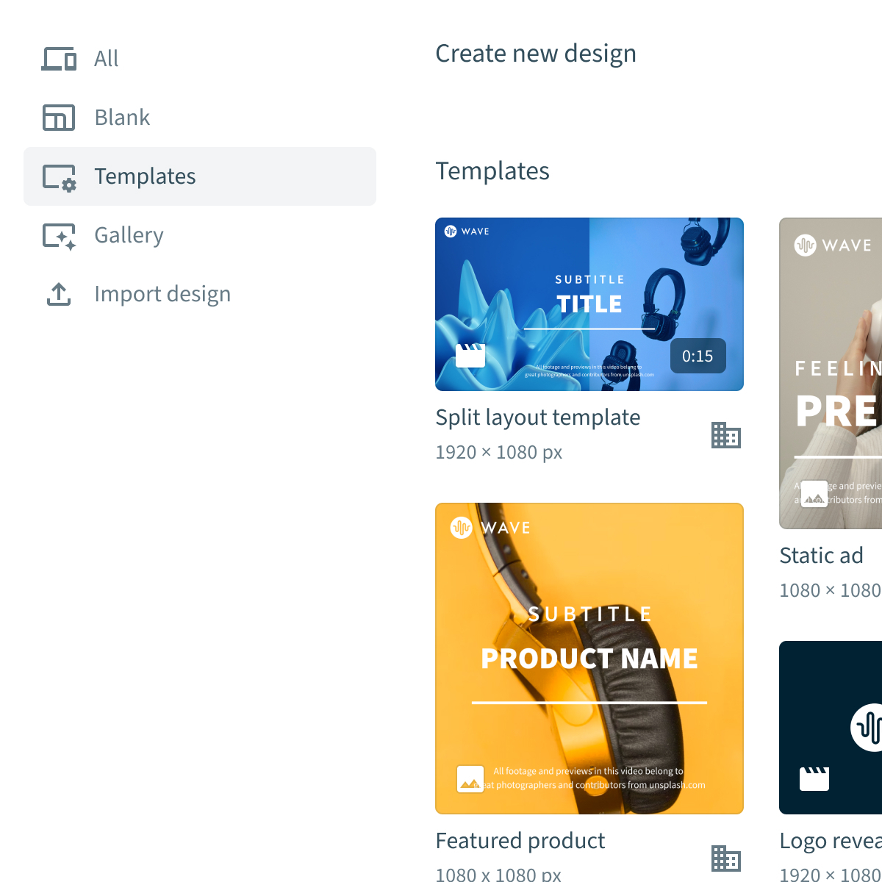Click the Featured product template title

tap(520, 840)
